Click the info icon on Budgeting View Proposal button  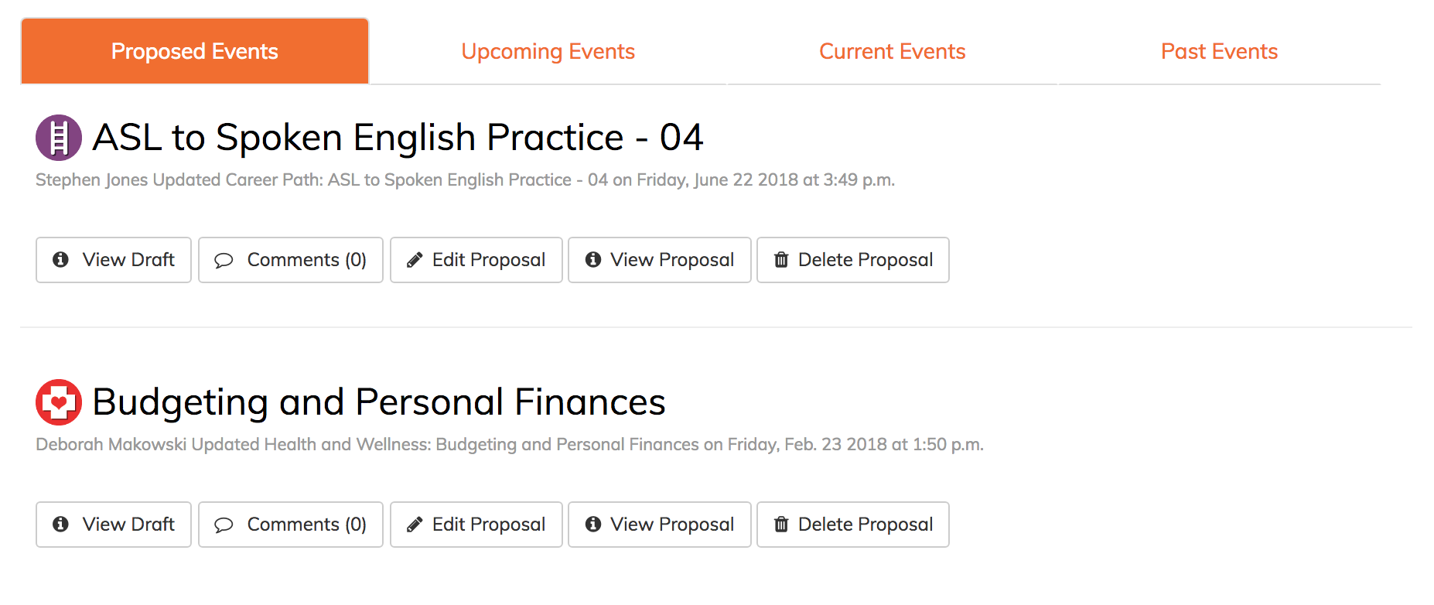[592, 525]
